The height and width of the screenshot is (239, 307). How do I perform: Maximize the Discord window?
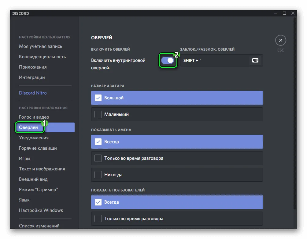(284, 13)
